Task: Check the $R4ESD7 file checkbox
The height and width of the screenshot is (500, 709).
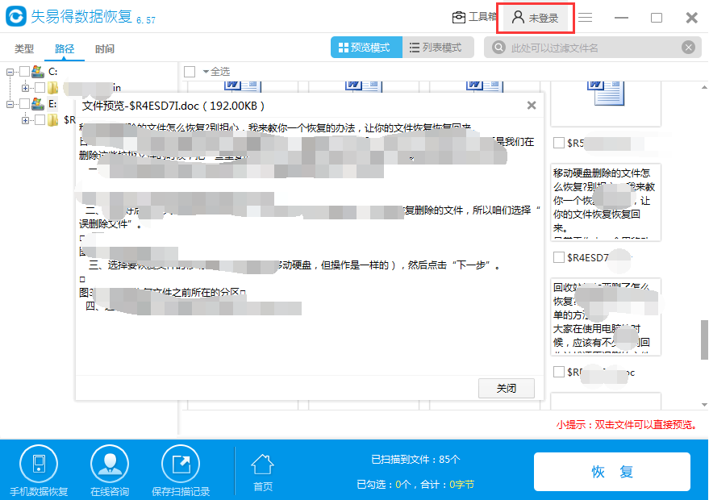Action: [x=558, y=257]
